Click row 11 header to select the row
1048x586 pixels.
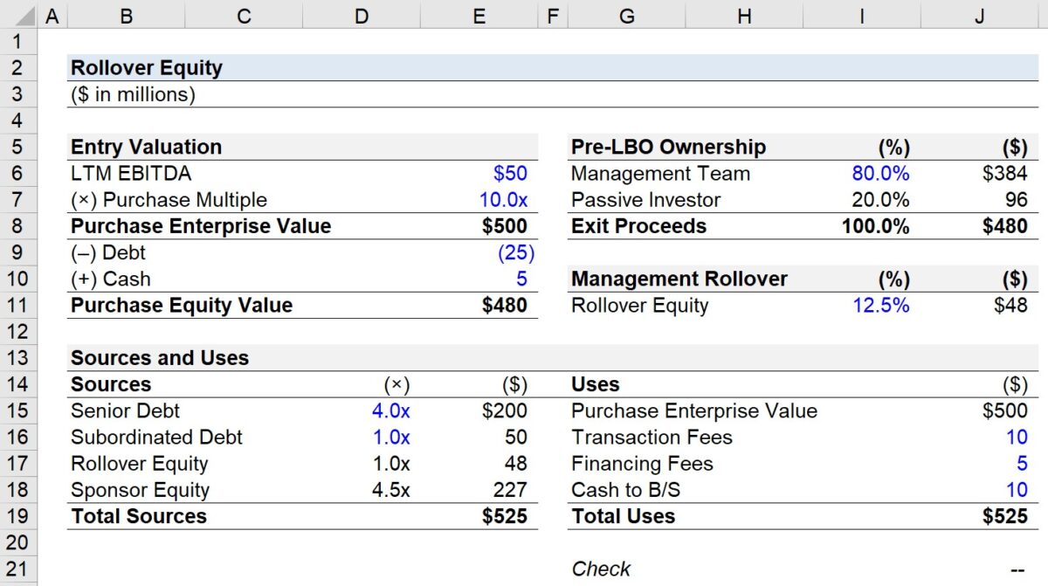(17, 305)
